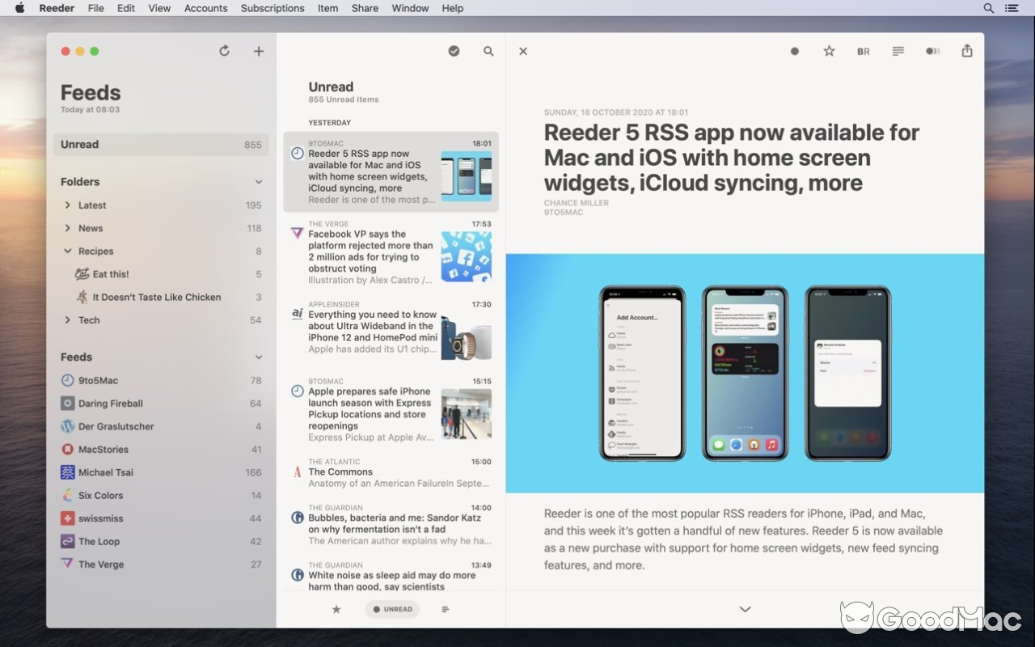1035x647 pixels.
Task: Open the Item menu in the menu bar
Action: (x=327, y=8)
